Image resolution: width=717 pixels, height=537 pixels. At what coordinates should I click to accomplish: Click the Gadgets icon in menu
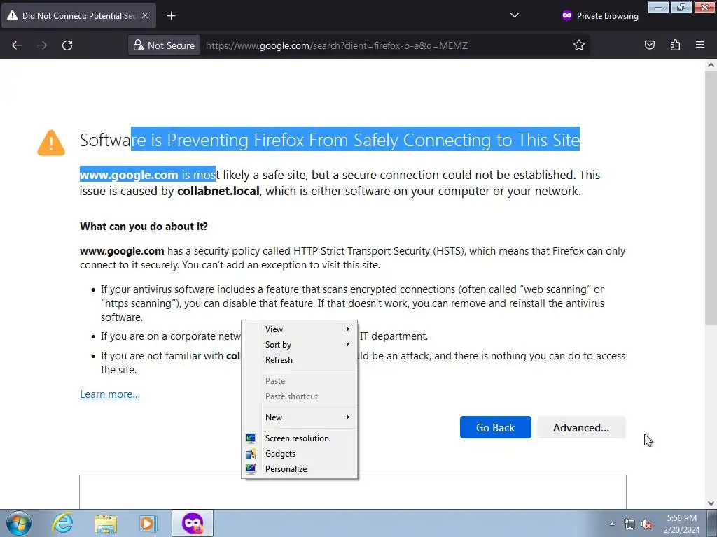click(251, 454)
